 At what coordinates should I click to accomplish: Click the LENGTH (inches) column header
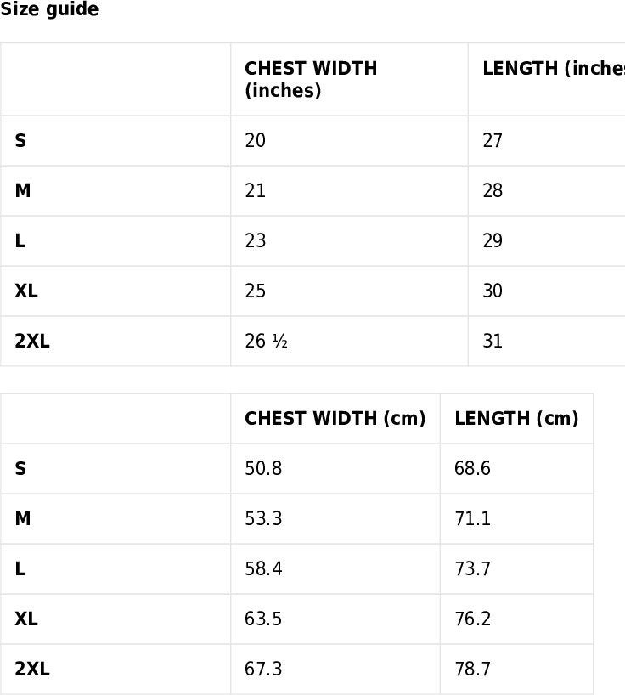(x=554, y=68)
